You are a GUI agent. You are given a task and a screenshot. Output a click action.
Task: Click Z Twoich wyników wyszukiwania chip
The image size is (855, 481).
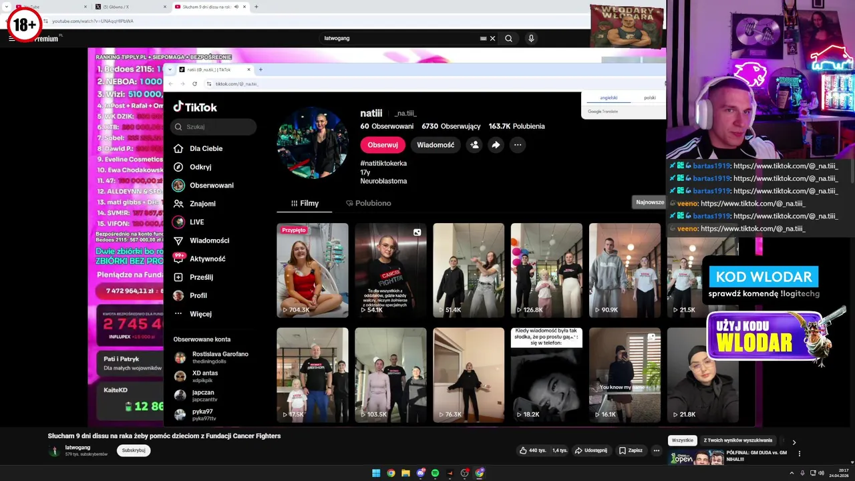pos(738,441)
